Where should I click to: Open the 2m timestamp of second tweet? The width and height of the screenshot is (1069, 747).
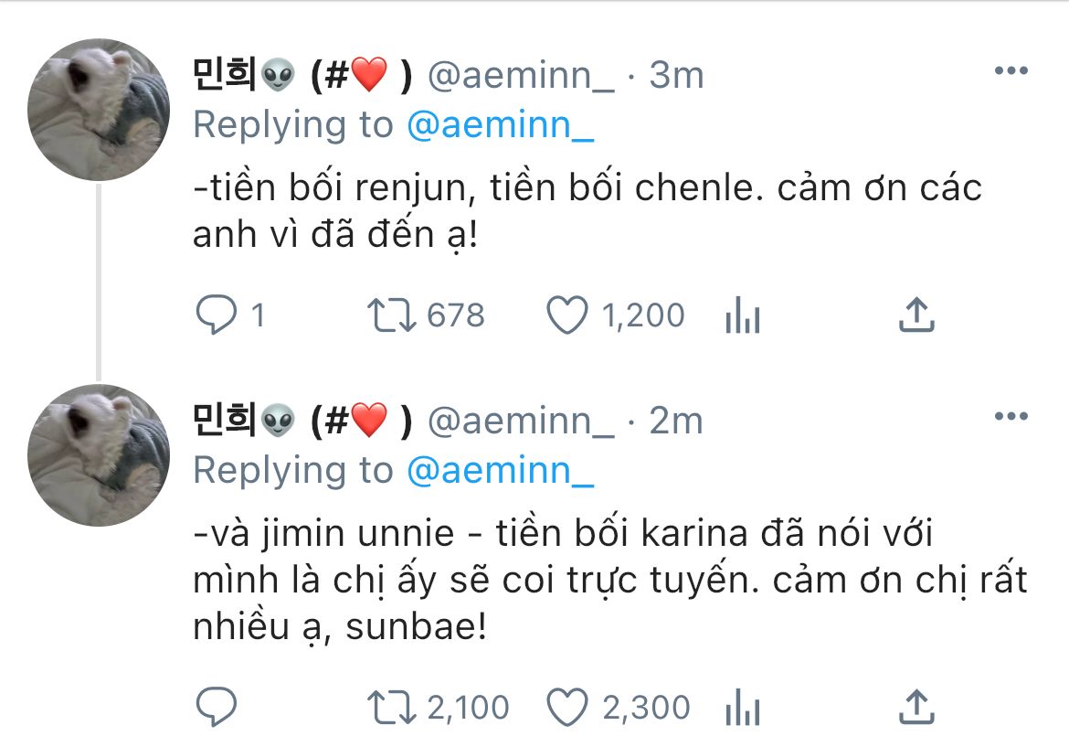pyautogui.click(x=676, y=421)
